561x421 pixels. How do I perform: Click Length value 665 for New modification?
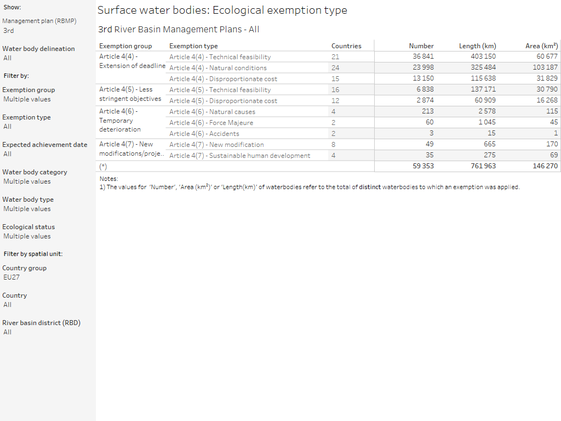[489, 144]
